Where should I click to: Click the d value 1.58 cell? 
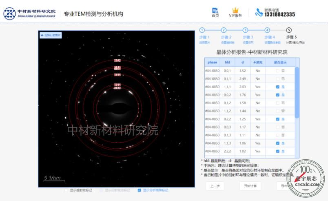pyautogui.click(x=242, y=103)
